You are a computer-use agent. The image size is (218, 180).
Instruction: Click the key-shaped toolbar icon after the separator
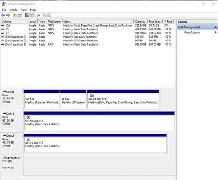[x=39, y=15]
